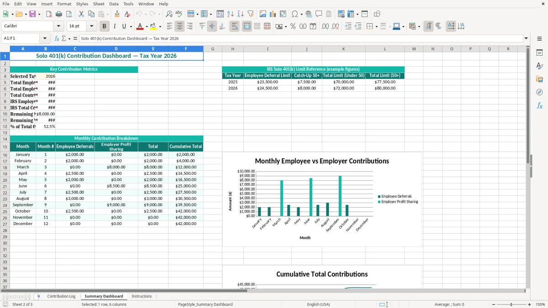
Task: Click the zoom out minus button
Action: (x=493, y=304)
